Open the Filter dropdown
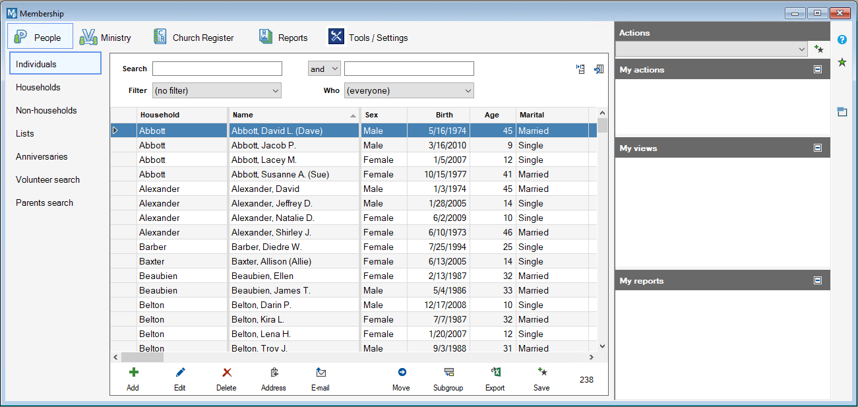The width and height of the screenshot is (858, 407). 217,90
